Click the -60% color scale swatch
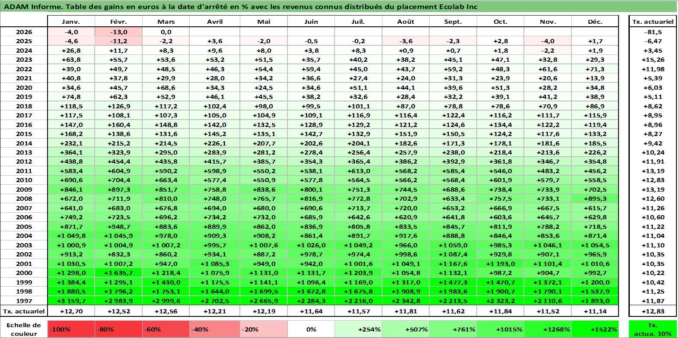Image resolution: width=679 pixels, height=338 pixels. [x=166, y=329]
